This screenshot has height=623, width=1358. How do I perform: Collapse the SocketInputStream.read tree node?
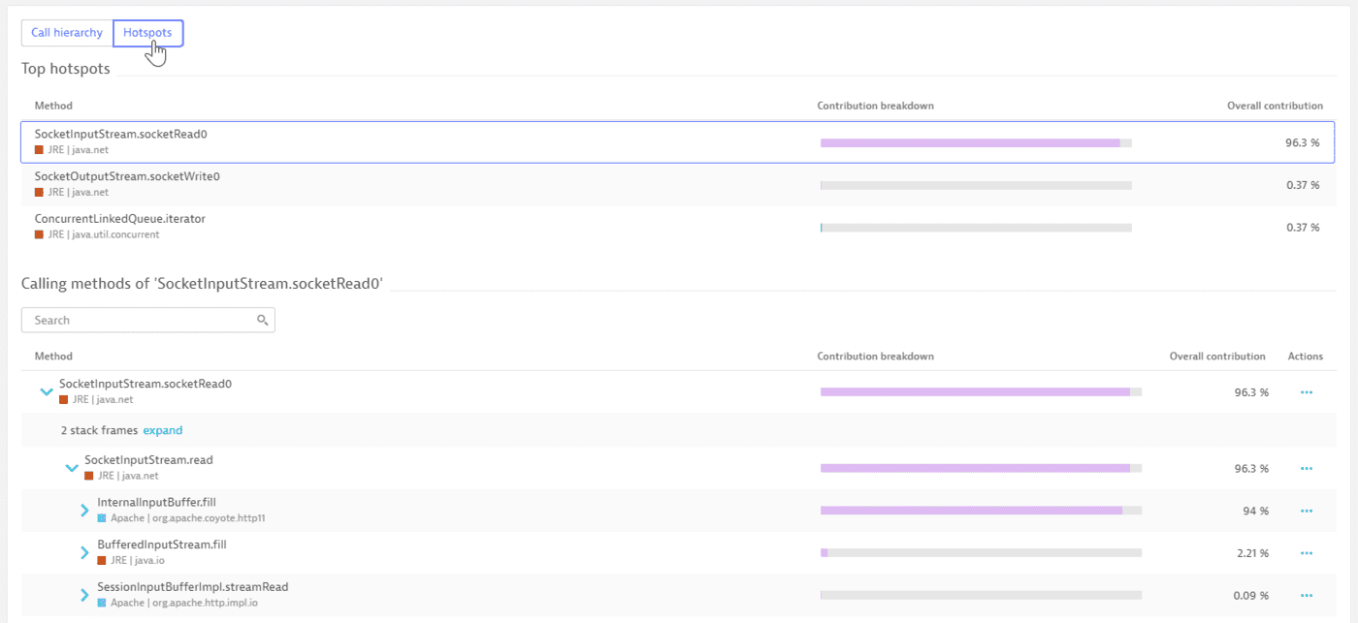click(72, 468)
